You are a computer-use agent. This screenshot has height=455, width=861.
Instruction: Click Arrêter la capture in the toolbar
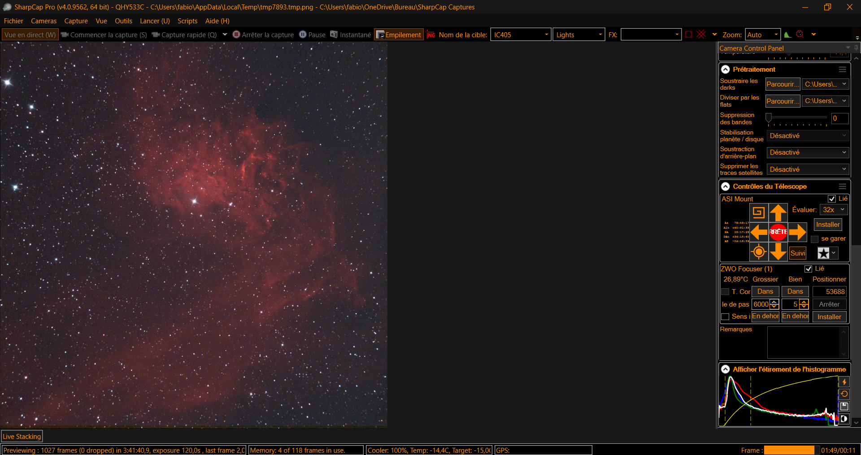click(263, 35)
